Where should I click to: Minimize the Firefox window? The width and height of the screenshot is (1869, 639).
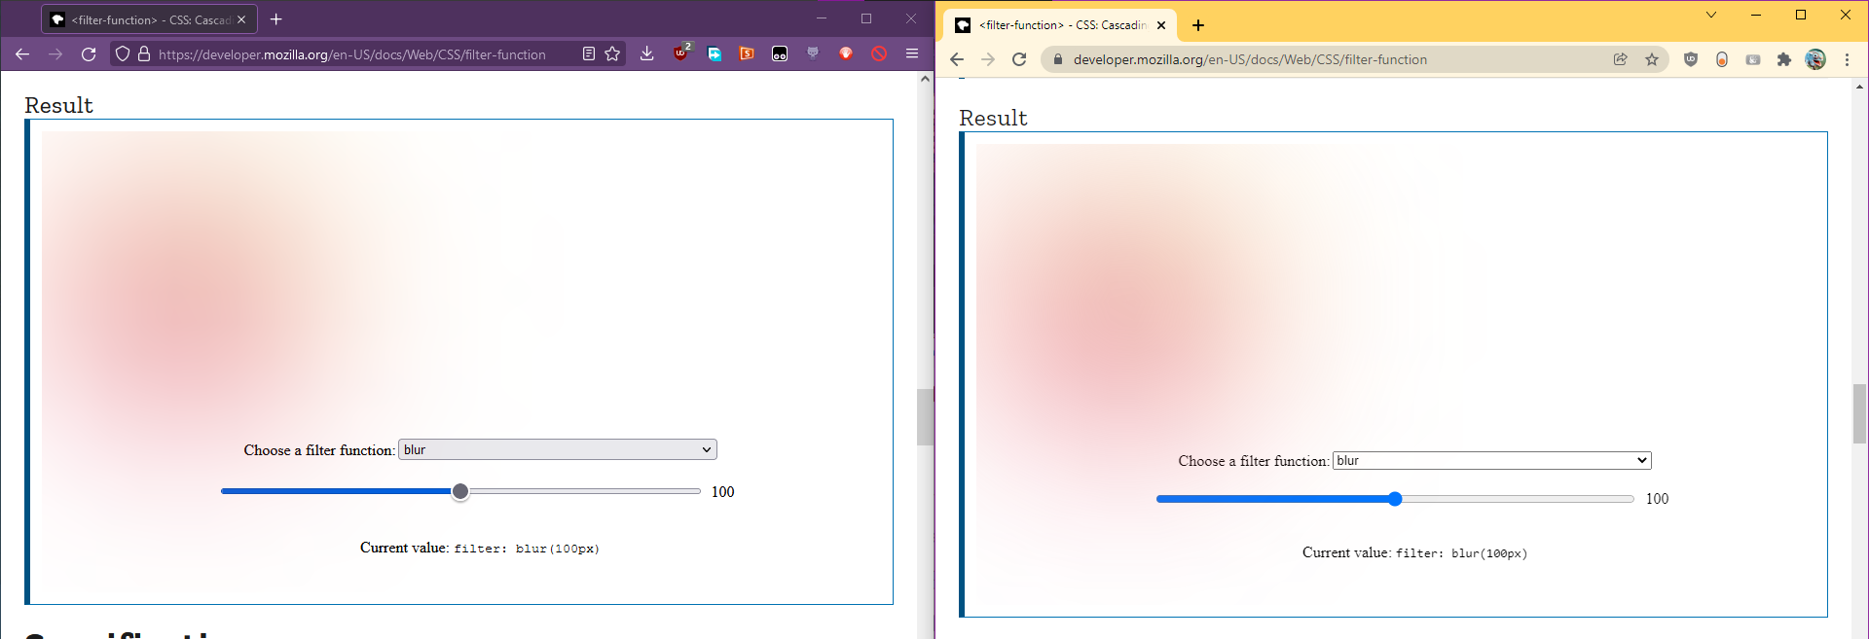pos(822,18)
